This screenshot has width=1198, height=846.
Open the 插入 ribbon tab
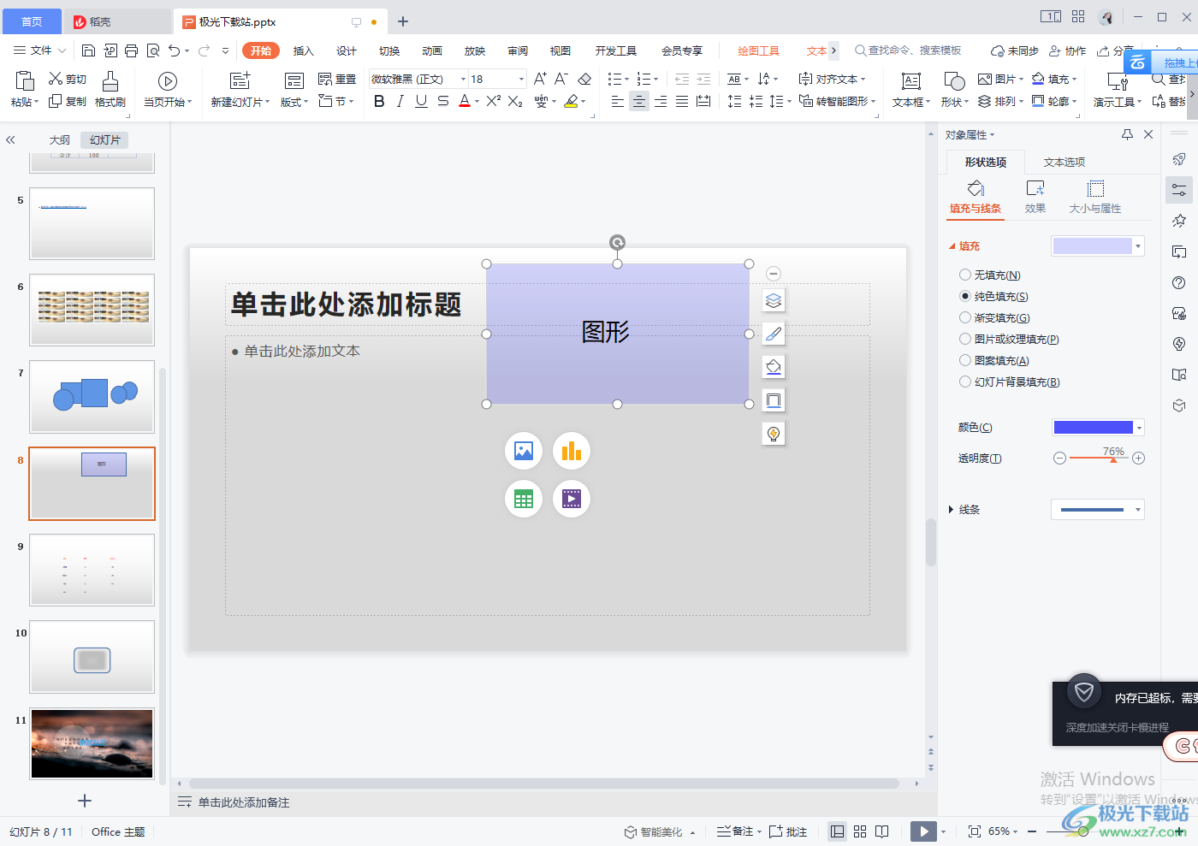(x=303, y=50)
